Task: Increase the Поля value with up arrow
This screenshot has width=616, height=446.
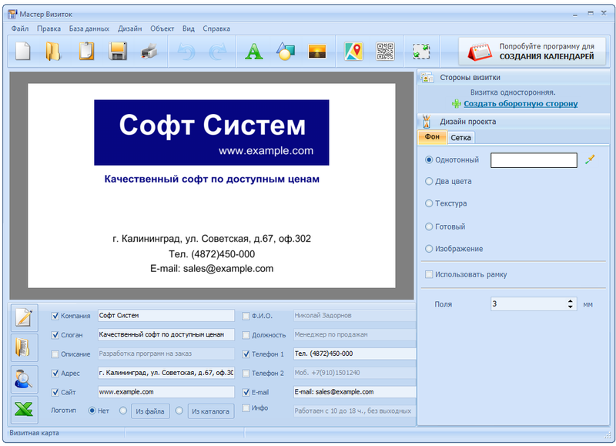Action: coord(571,300)
